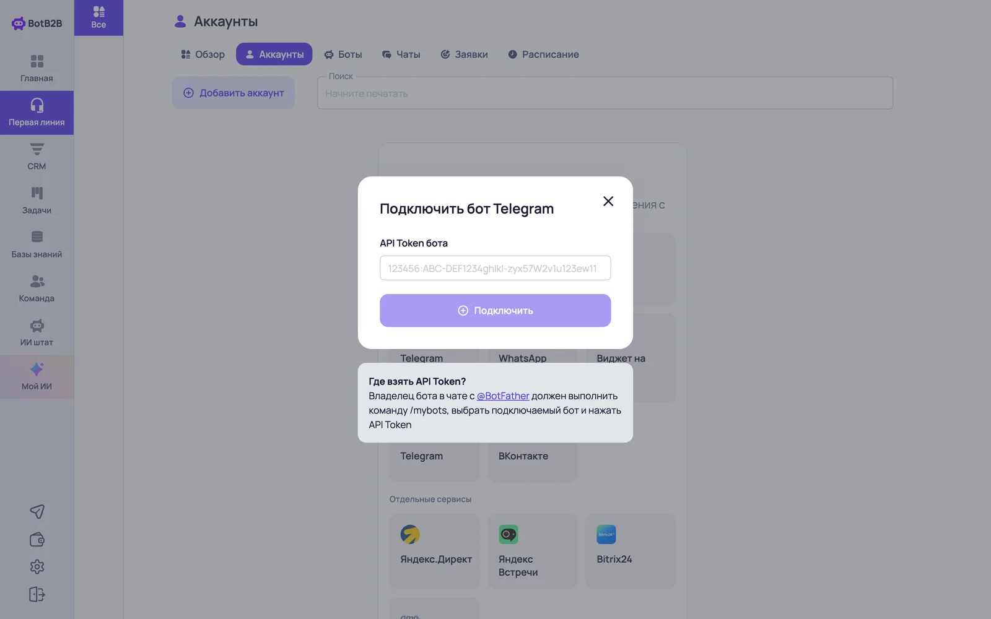Image resolution: width=991 pixels, height=619 pixels.
Task: Click the paper plane icon in sidebar
Action: tap(37, 511)
